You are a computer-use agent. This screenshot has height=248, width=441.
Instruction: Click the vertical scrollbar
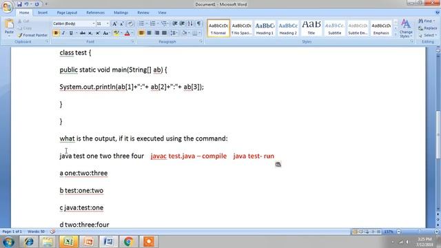coord(438,134)
